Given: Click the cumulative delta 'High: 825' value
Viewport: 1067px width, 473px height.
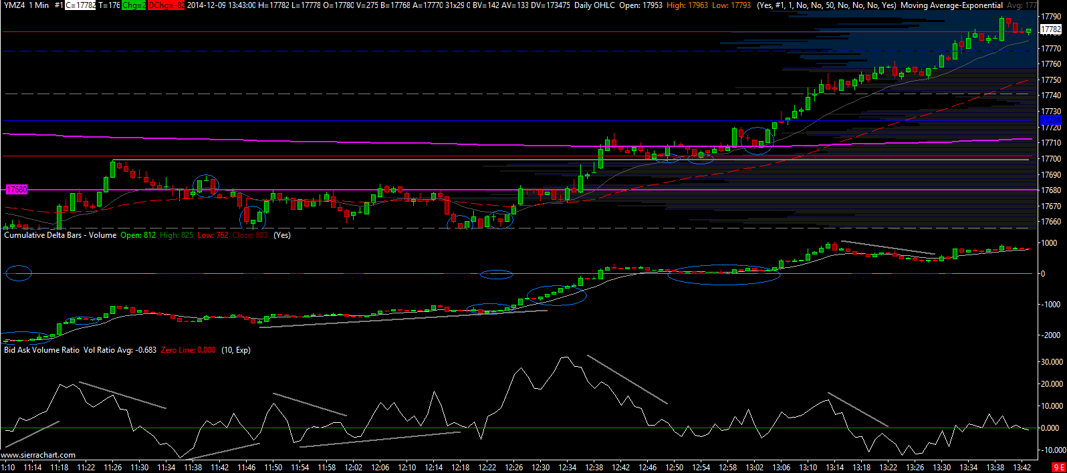Looking at the screenshot, I should click(176, 235).
